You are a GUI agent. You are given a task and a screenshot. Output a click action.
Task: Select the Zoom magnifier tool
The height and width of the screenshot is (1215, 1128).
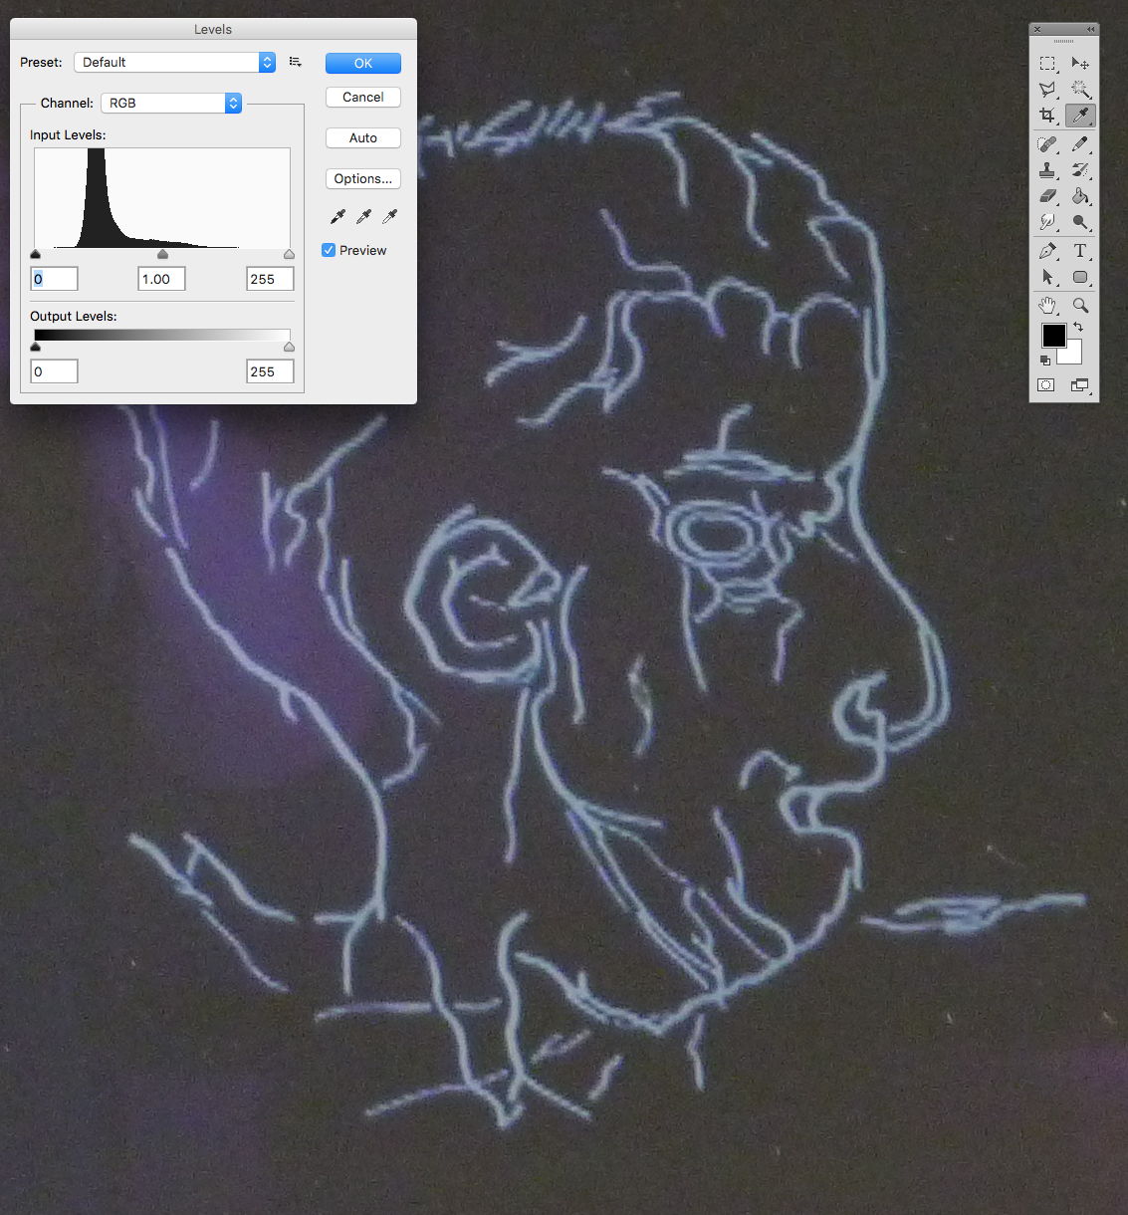1080,306
